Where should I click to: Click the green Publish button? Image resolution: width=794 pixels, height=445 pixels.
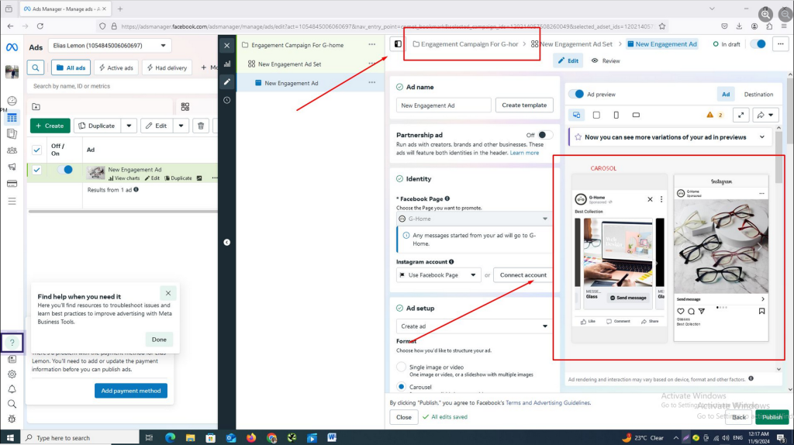click(x=772, y=417)
